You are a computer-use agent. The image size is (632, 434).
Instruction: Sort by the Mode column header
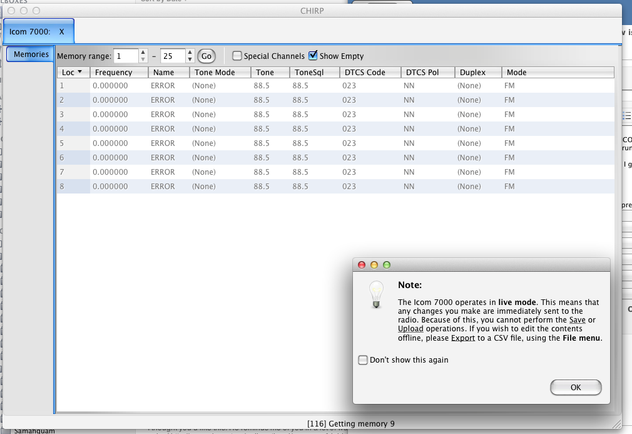pos(558,72)
